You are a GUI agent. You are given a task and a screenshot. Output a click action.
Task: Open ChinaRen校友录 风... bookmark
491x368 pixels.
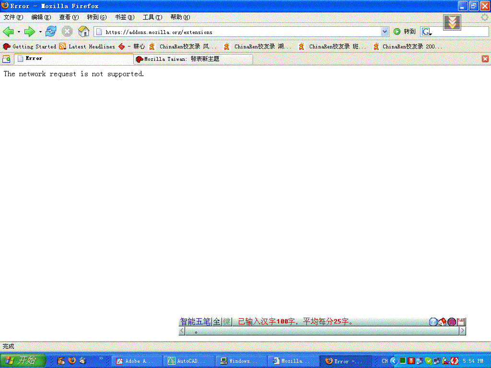[x=183, y=46]
